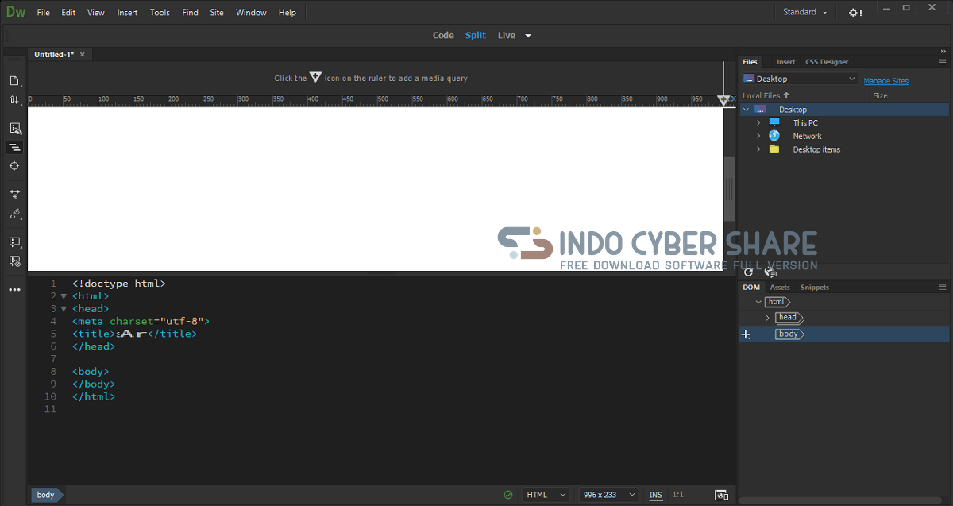Switch to Code view
953x506 pixels.
point(443,35)
